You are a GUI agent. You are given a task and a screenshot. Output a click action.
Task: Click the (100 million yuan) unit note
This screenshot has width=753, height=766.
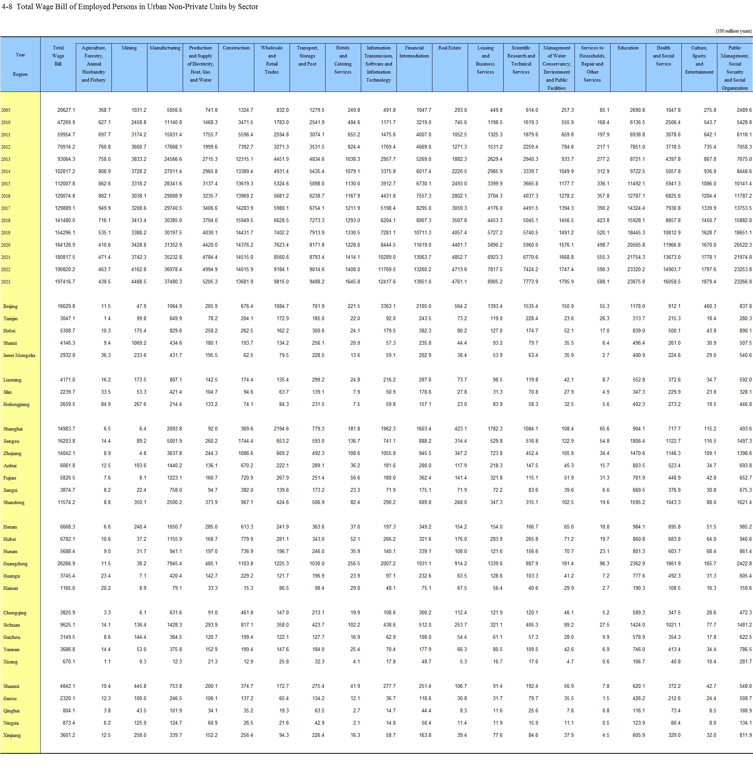[733, 31]
